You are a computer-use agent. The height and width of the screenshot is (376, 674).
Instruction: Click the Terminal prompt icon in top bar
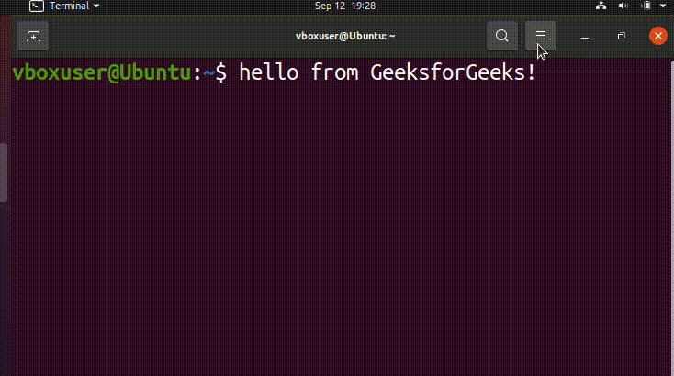[x=36, y=6]
